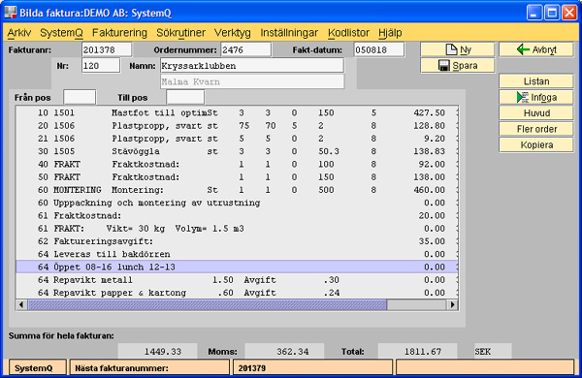582x378 pixels.
Task: Select row 62 Faktureringsavgift
Action: click(x=237, y=241)
